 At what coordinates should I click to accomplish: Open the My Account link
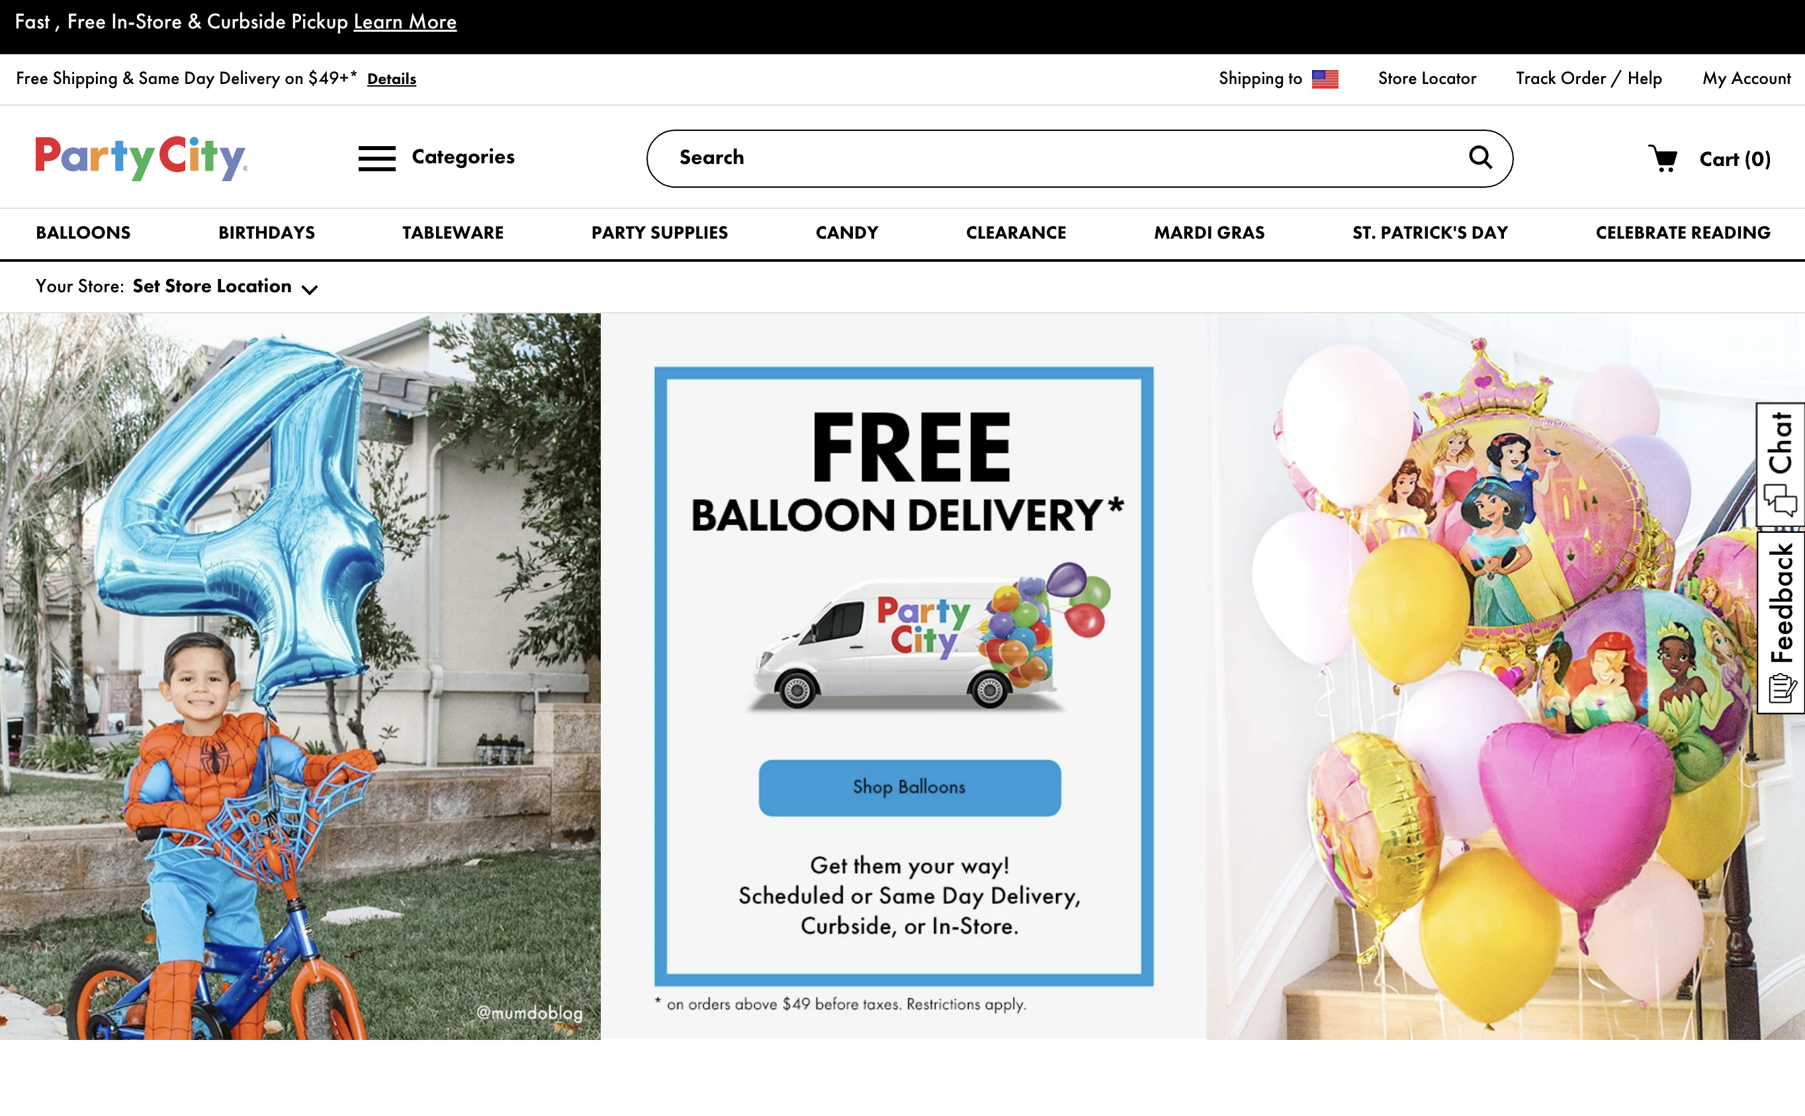click(x=1746, y=79)
